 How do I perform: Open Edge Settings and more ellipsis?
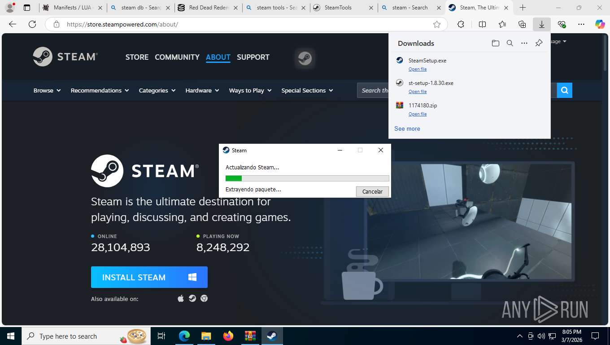(x=581, y=24)
